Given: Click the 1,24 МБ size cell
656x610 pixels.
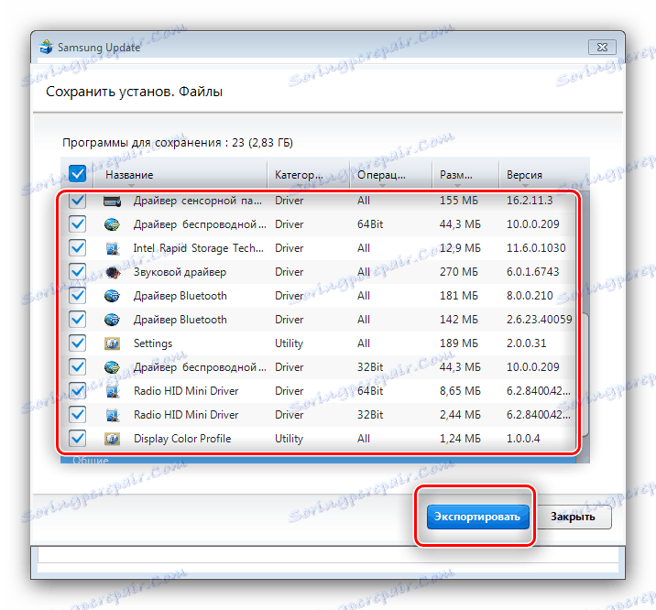Looking at the screenshot, I should (x=460, y=439).
